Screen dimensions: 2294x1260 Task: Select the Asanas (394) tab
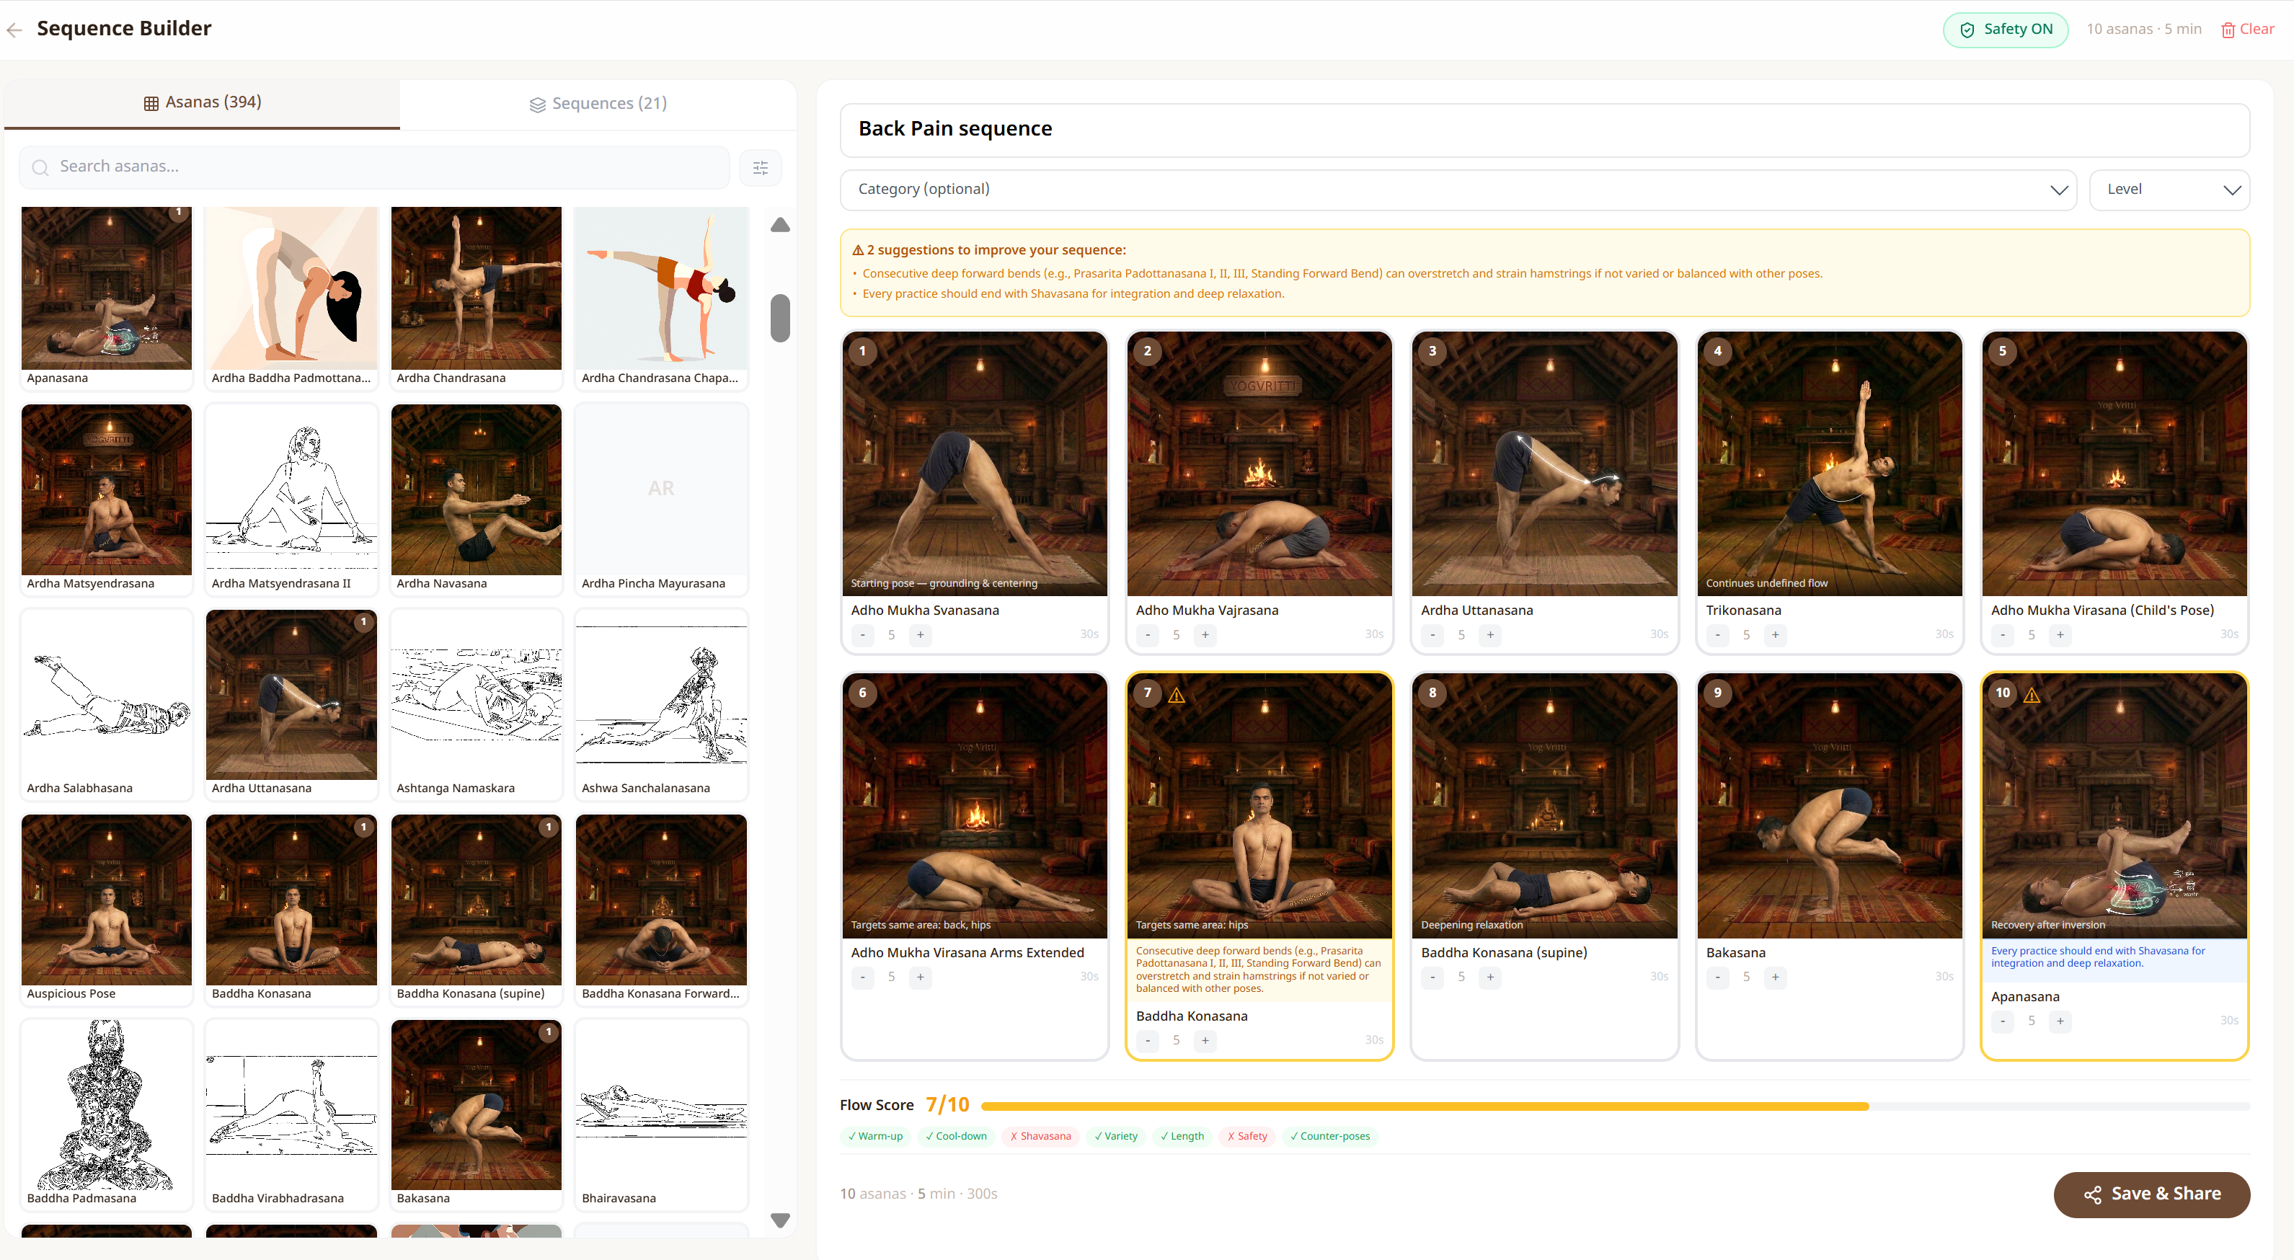pos(202,102)
